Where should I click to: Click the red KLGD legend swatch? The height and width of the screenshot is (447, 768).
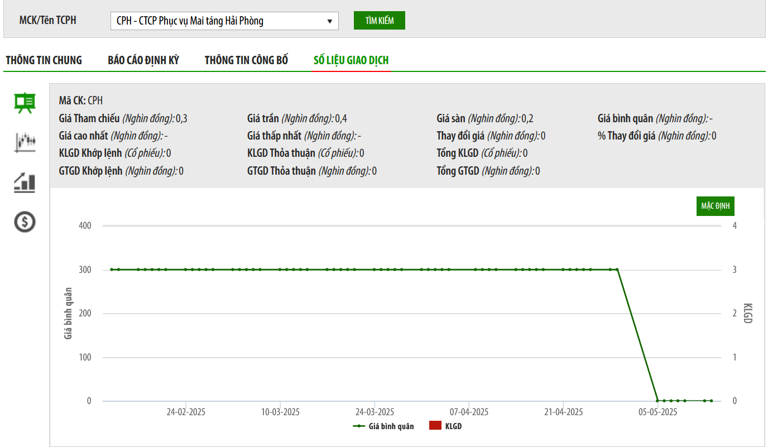[x=435, y=426]
